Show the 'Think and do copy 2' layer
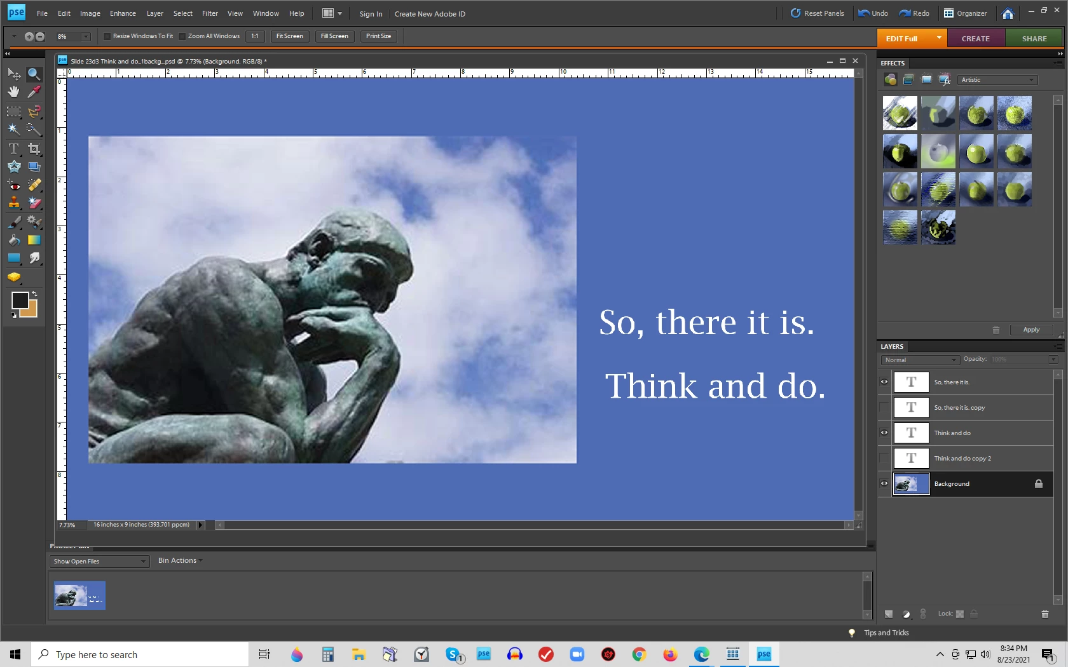The image size is (1068, 667). tap(884, 458)
